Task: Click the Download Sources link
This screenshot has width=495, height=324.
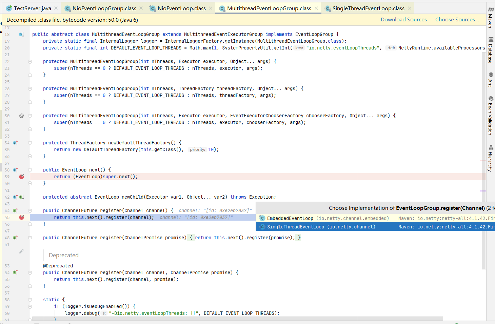Action: (x=403, y=20)
